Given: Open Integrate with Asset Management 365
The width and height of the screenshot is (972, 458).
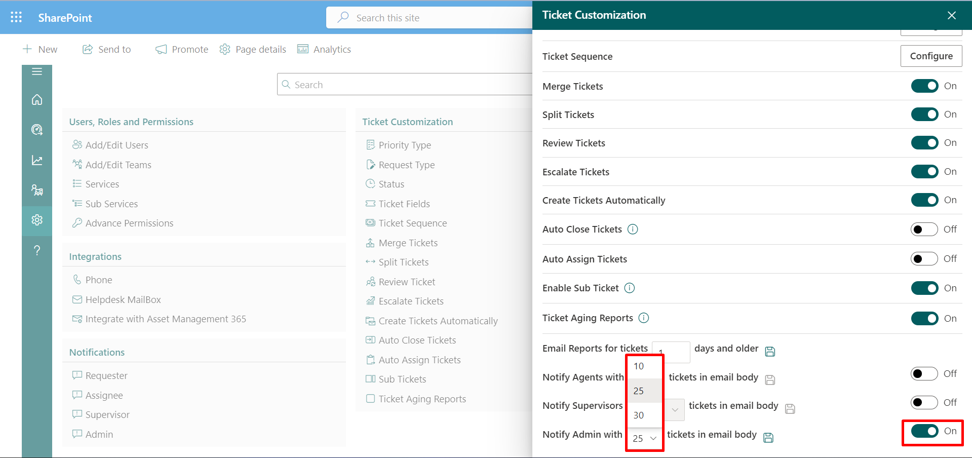Looking at the screenshot, I should click(159, 319).
